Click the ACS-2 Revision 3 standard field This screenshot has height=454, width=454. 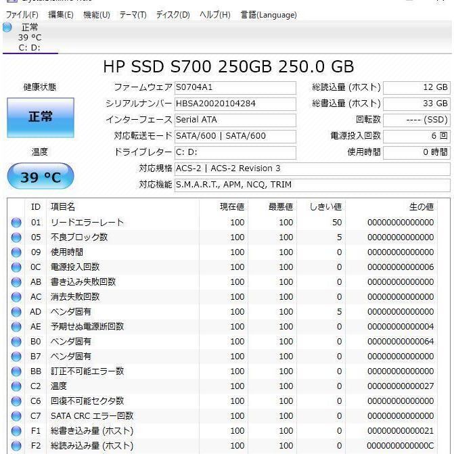point(313,168)
